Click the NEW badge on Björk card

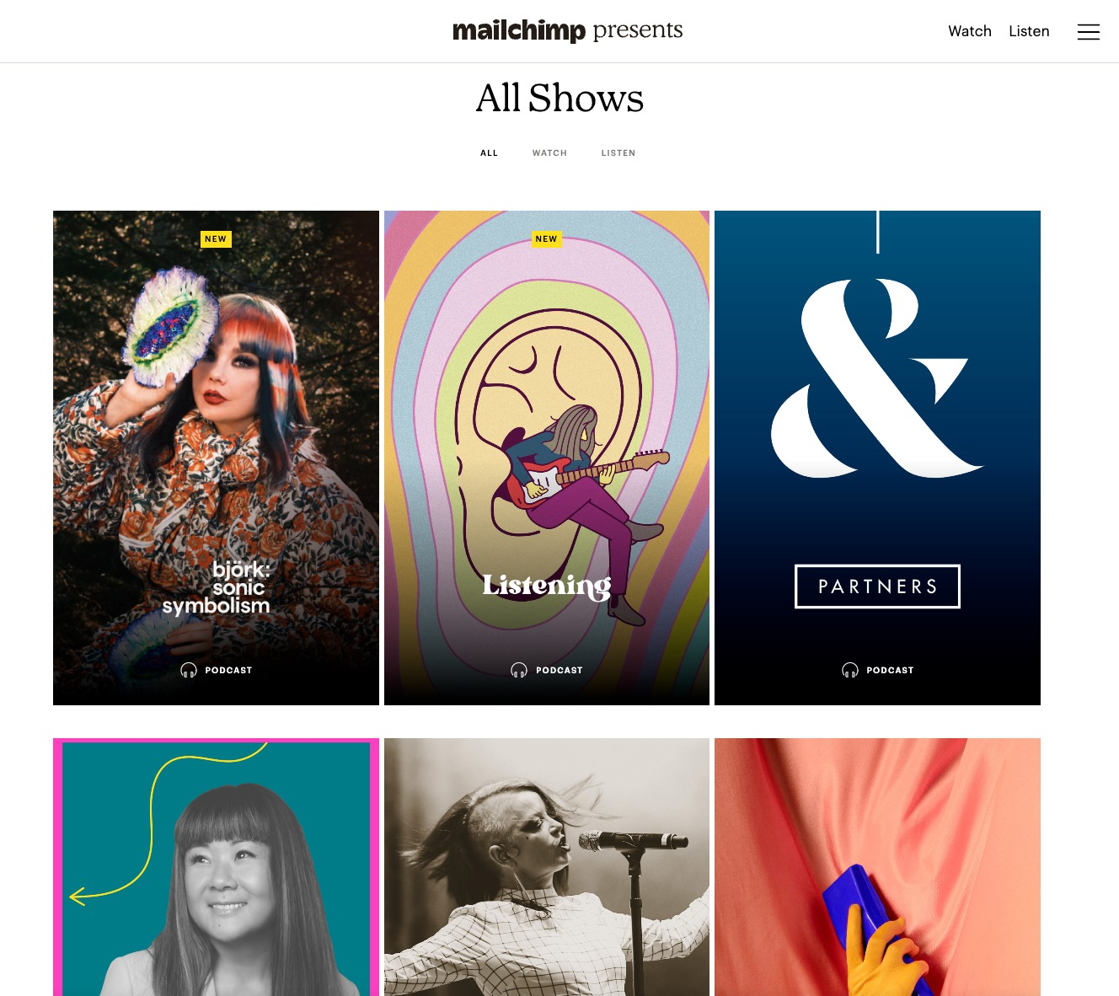tap(216, 239)
